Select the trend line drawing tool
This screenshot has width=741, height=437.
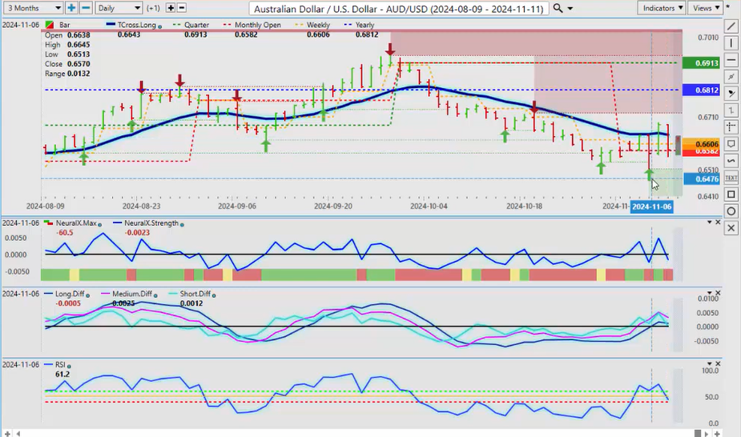coord(731,26)
